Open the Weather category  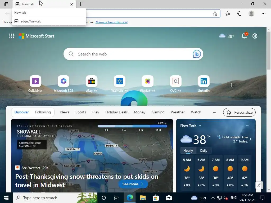point(178,112)
